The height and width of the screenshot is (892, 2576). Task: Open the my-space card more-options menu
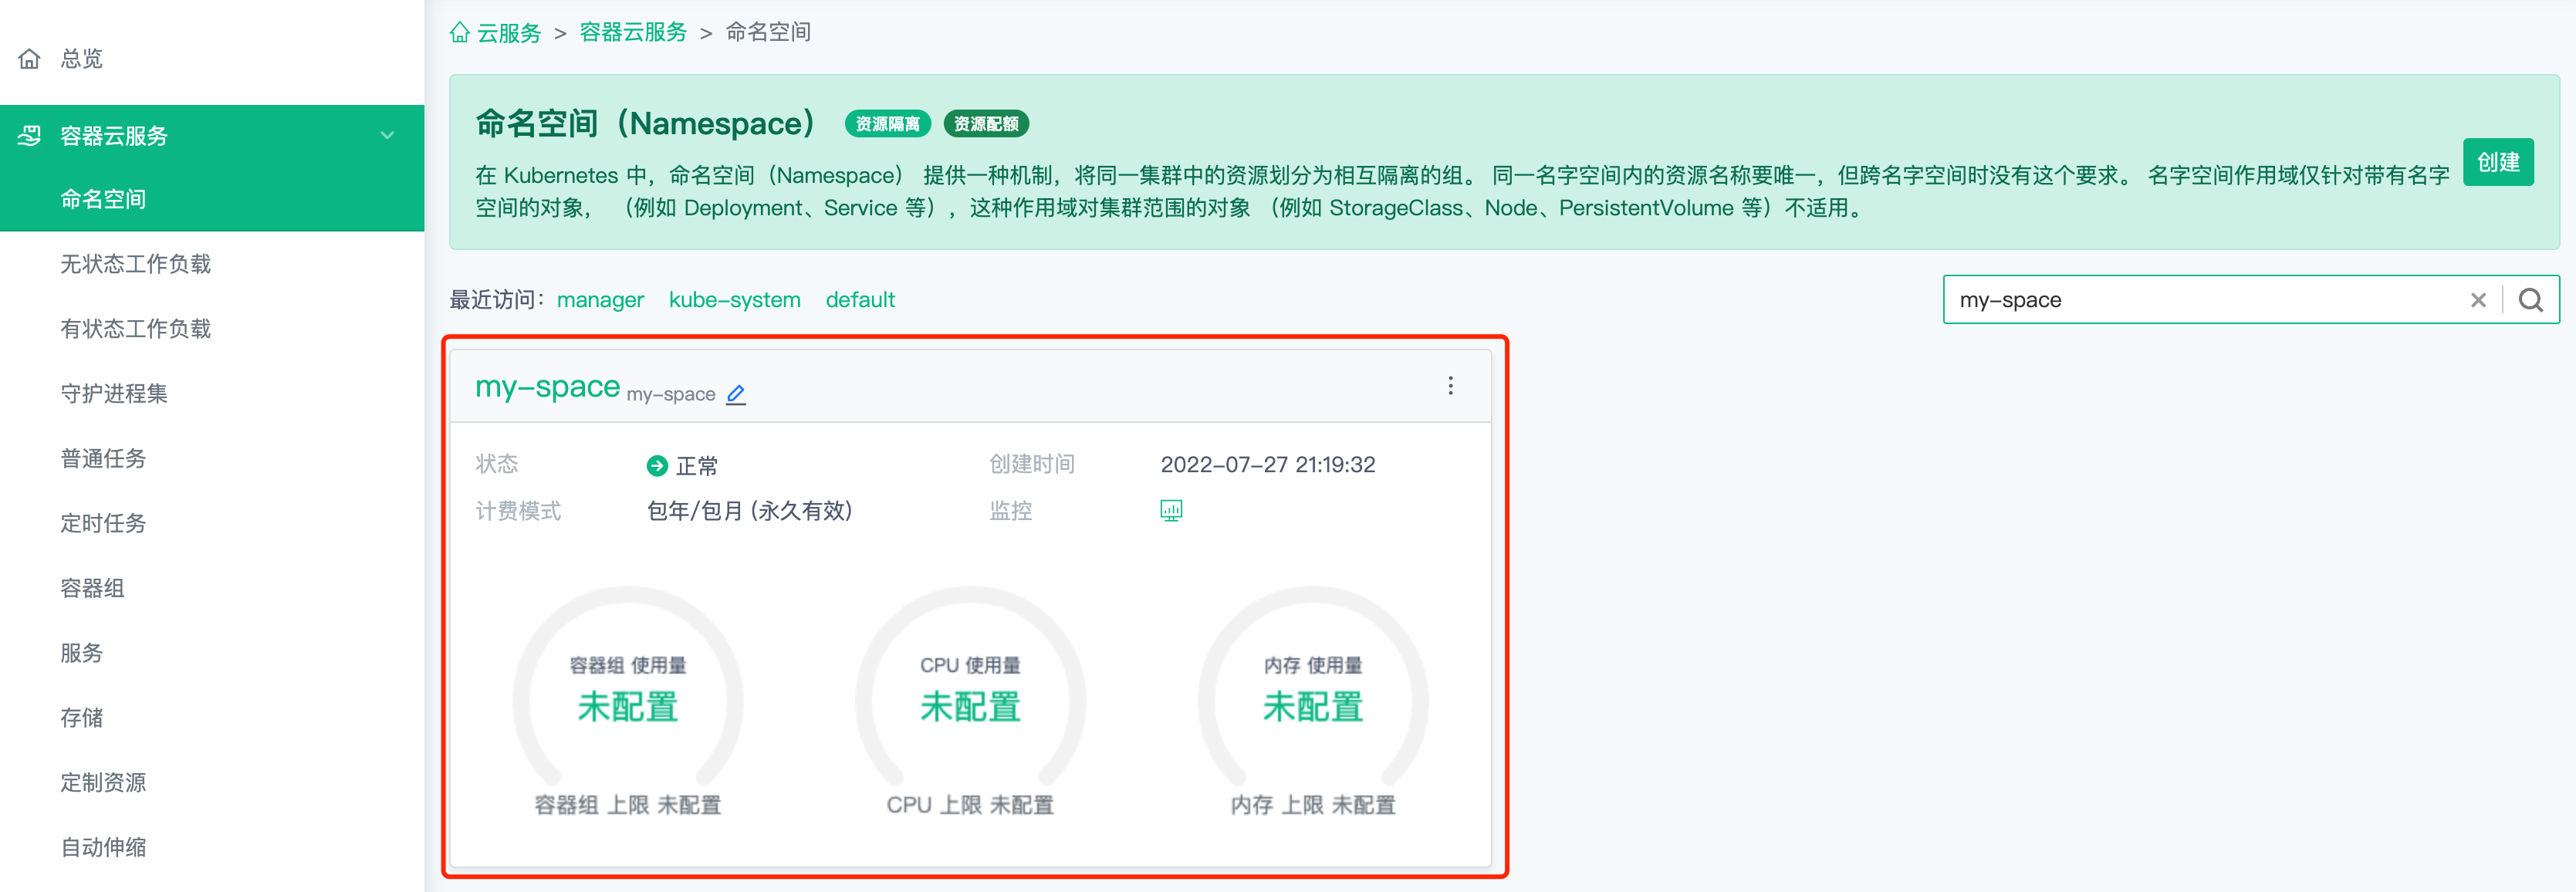pyautogui.click(x=1450, y=386)
